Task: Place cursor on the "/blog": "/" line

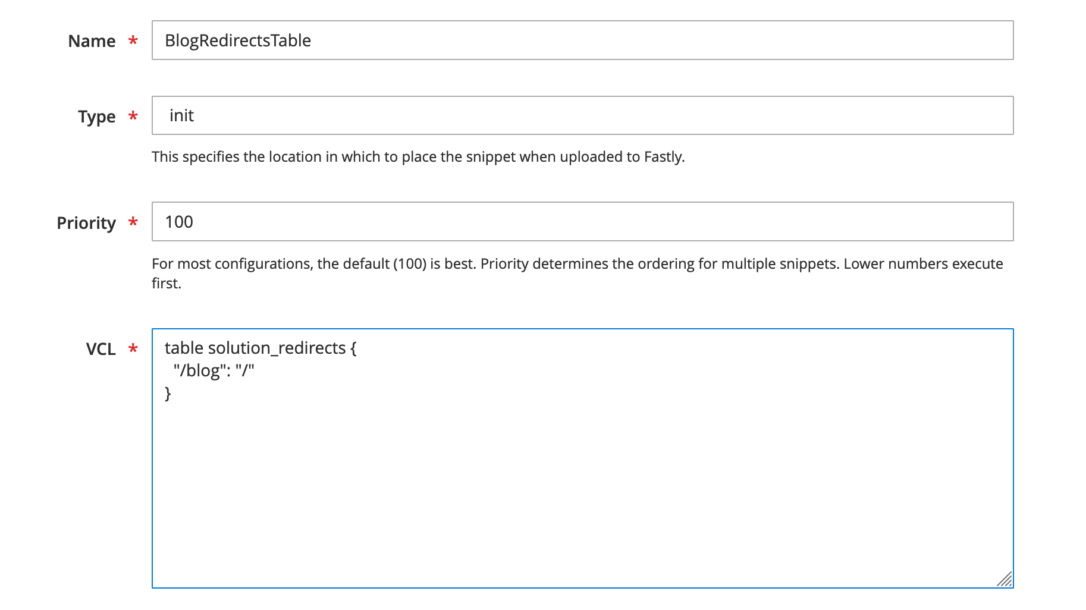Action: point(214,370)
